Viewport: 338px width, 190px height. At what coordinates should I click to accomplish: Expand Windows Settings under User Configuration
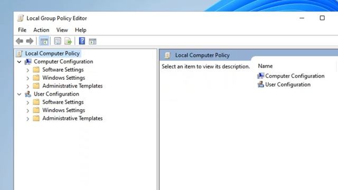tap(28, 111)
